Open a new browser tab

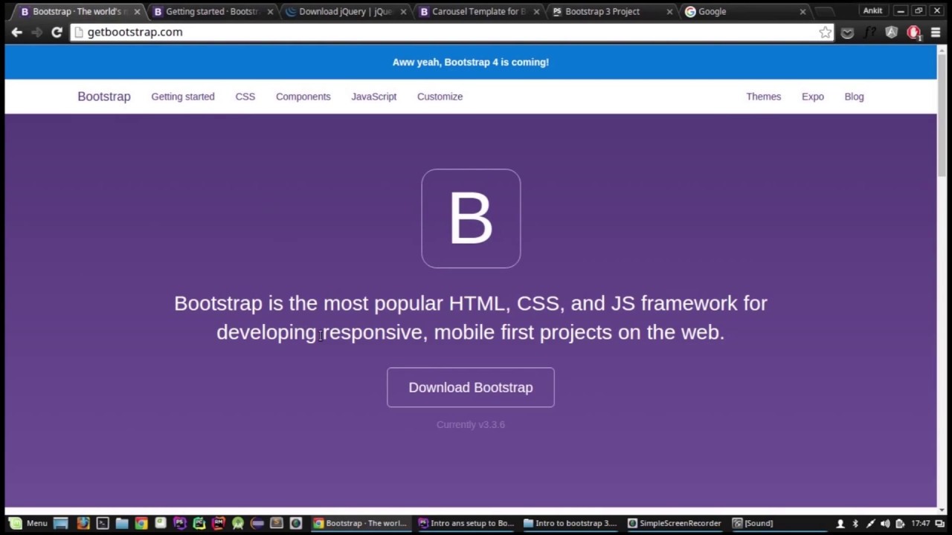(x=824, y=12)
